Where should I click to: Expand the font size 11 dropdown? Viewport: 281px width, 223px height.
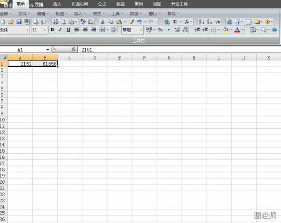[x=45, y=30]
